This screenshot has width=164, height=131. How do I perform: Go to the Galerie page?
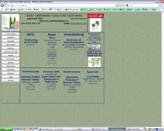11,62
